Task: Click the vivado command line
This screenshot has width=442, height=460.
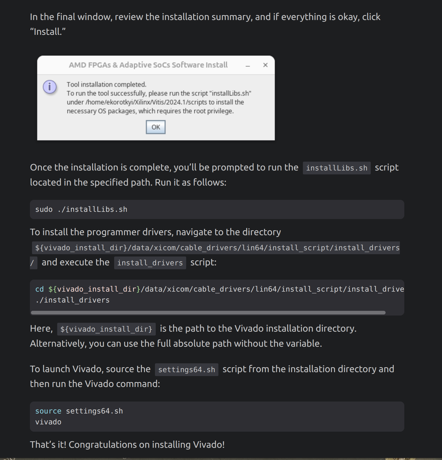Action: pyautogui.click(x=48, y=422)
